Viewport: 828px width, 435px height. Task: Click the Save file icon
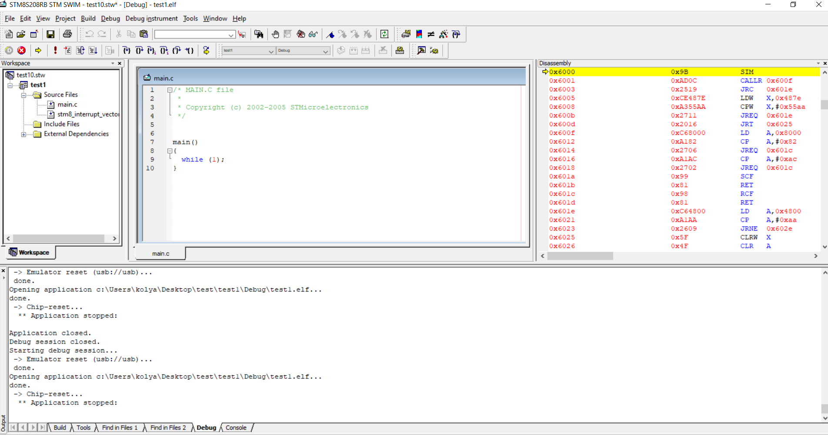coord(50,34)
